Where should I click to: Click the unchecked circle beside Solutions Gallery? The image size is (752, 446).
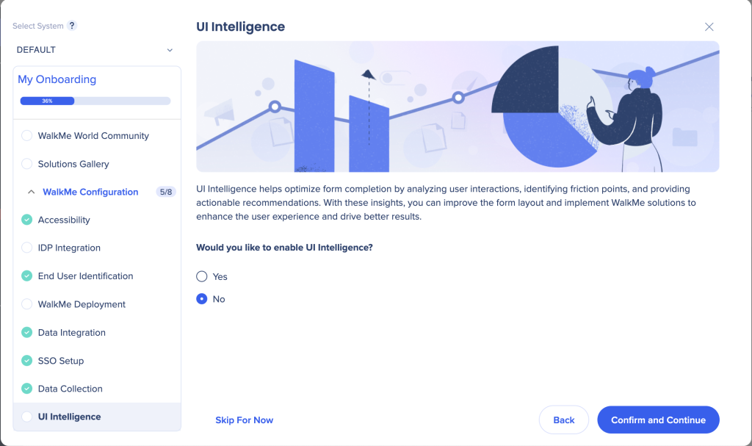click(x=27, y=164)
